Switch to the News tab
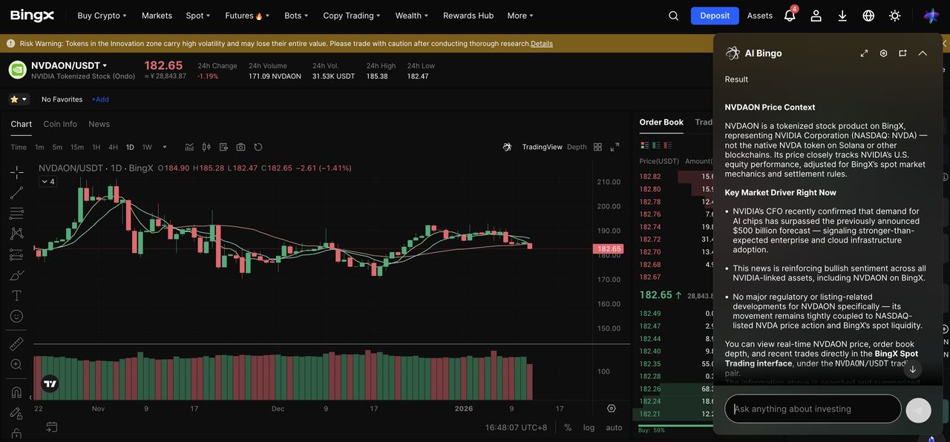Viewport: 950px width, 442px height. pos(99,124)
